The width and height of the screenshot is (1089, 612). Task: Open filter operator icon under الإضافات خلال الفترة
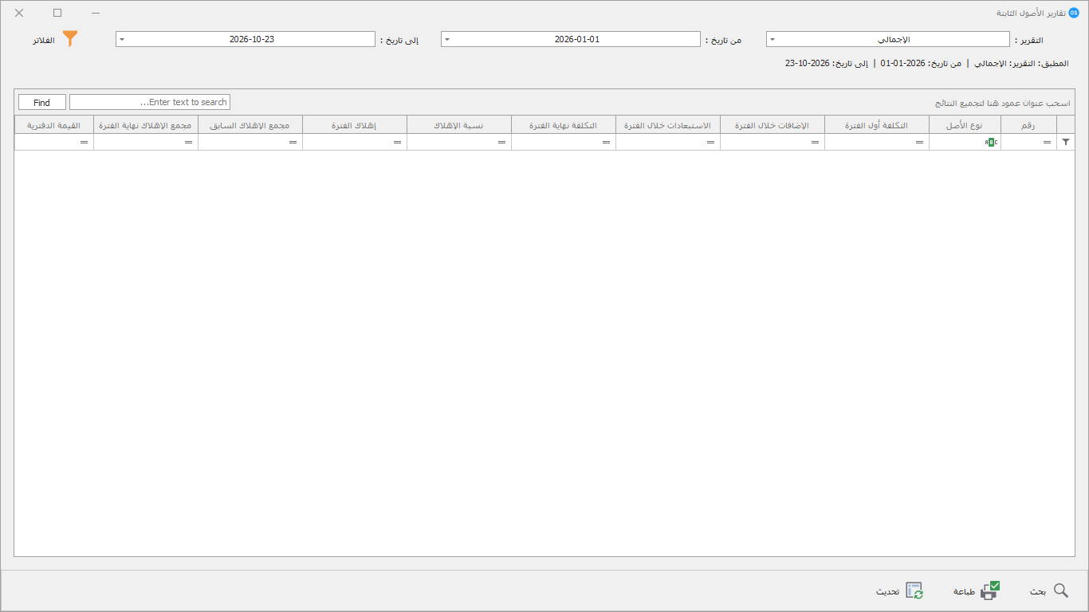[815, 142]
